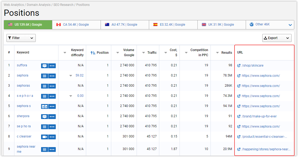Open the three-dot menu for se p ho ra

coord(52,127)
